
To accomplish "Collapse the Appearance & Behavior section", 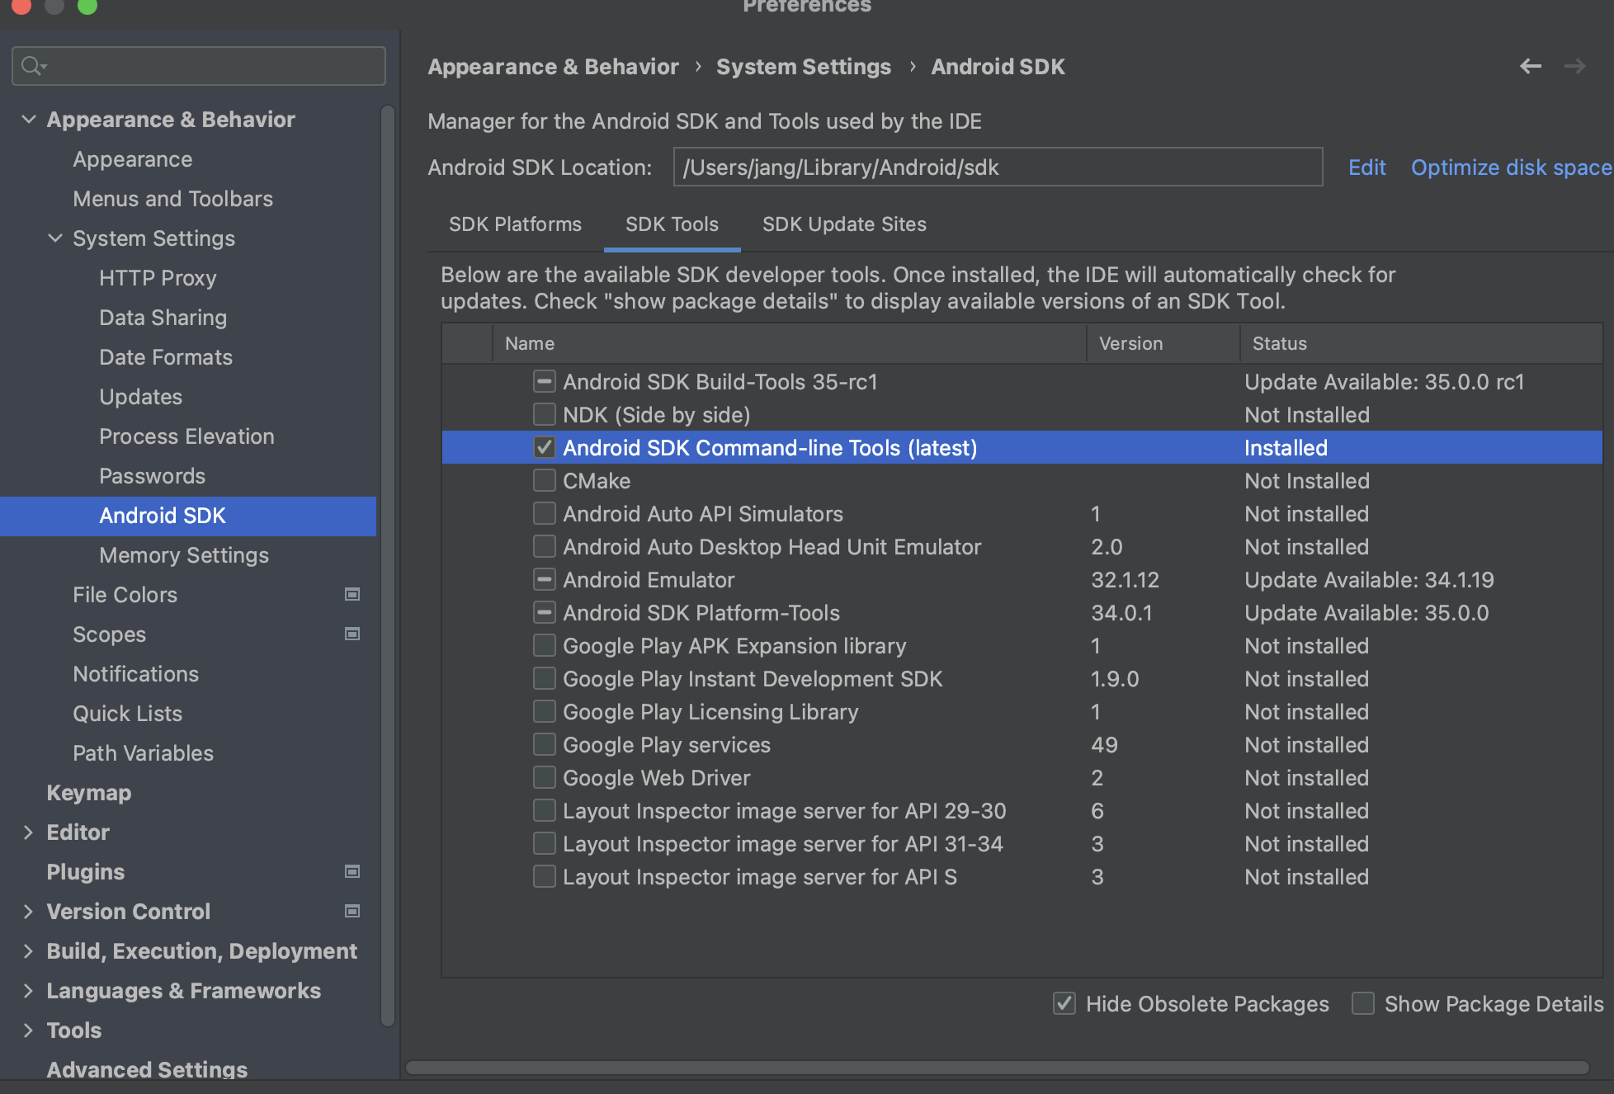I will point(29,120).
